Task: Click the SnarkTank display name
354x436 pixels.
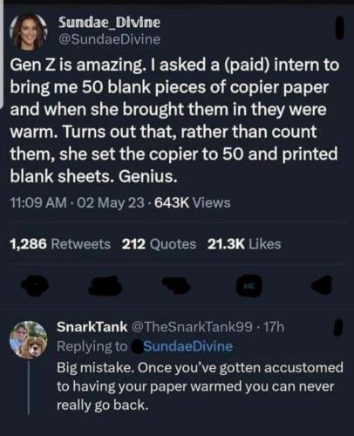Action: pos(92,327)
